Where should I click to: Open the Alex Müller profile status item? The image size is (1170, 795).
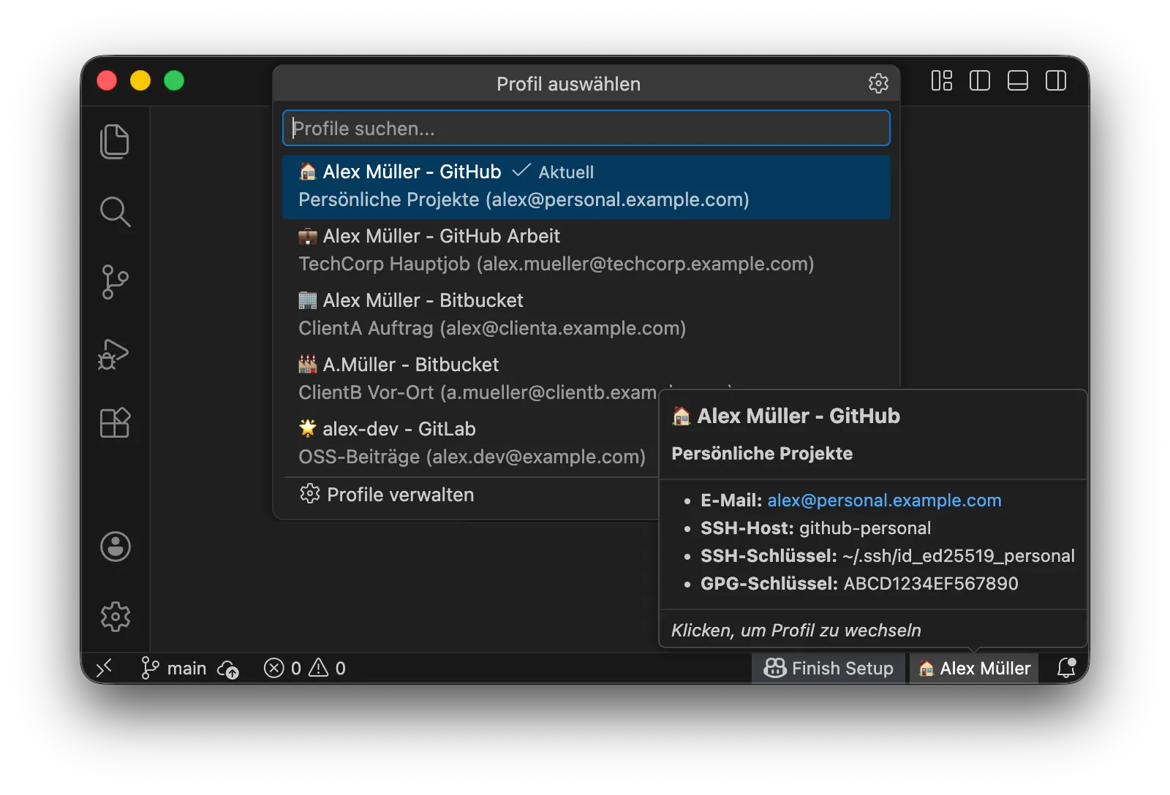tap(974, 668)
